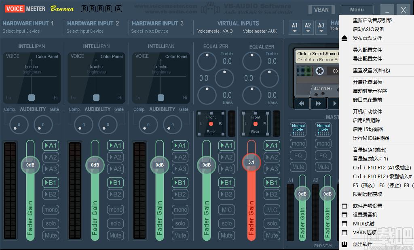The height and width of the screenshot is (250, 414).
Task: Click Hardware Input 1 Fader Gain knob
Action: tap(30, 165)
